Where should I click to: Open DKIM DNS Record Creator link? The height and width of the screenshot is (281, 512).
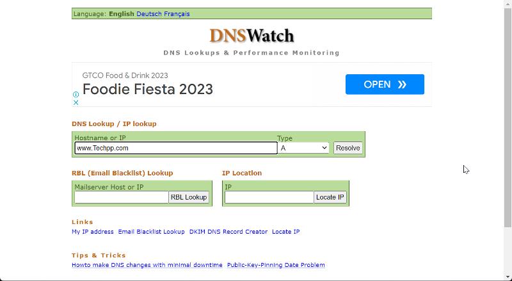tap(228, 232)
